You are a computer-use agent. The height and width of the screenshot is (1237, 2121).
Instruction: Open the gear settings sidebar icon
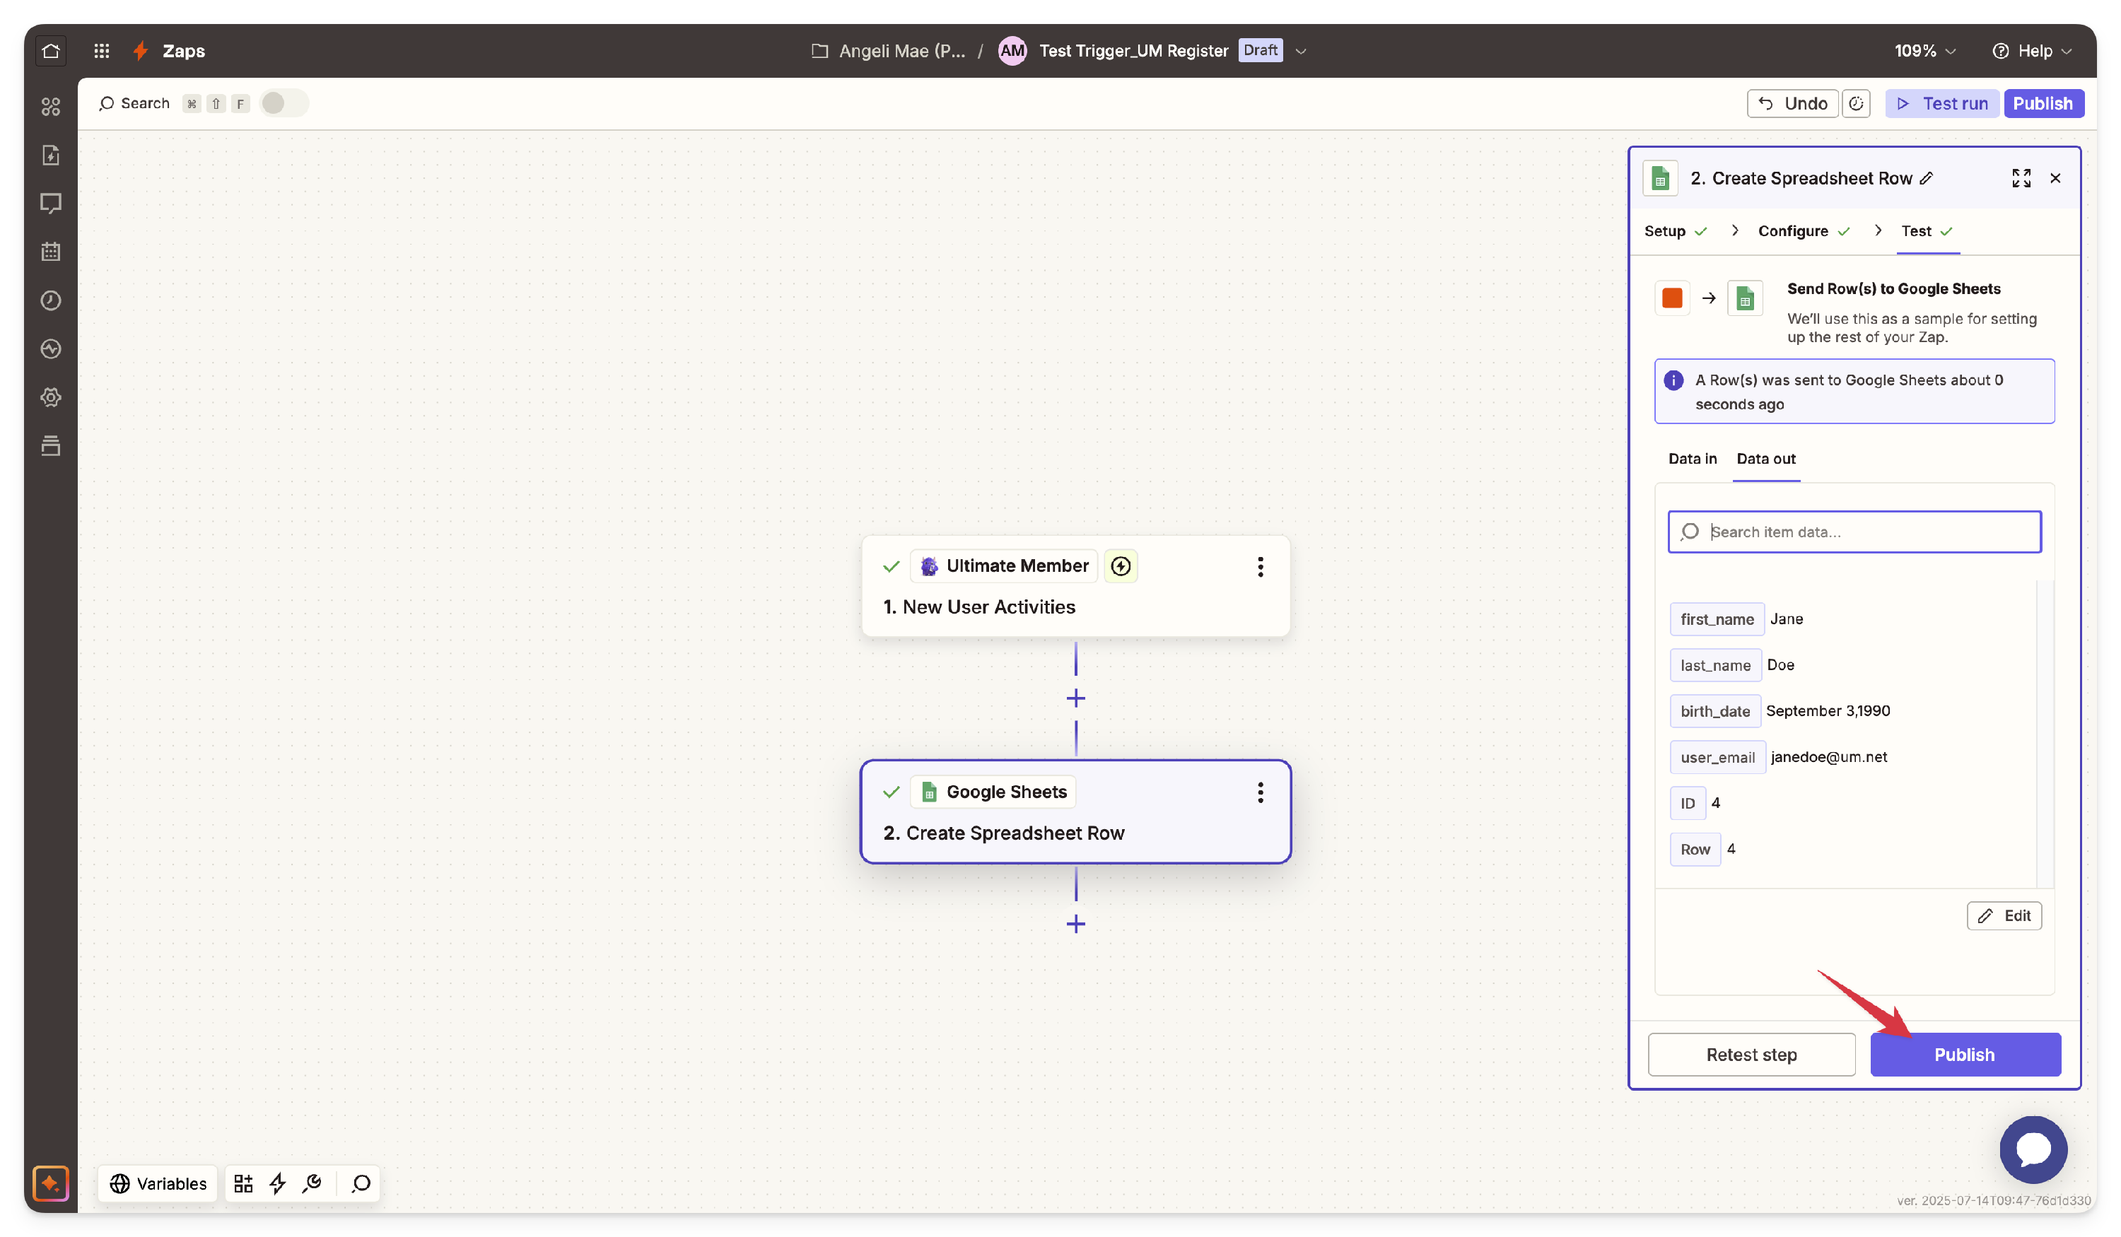point(50,397)
